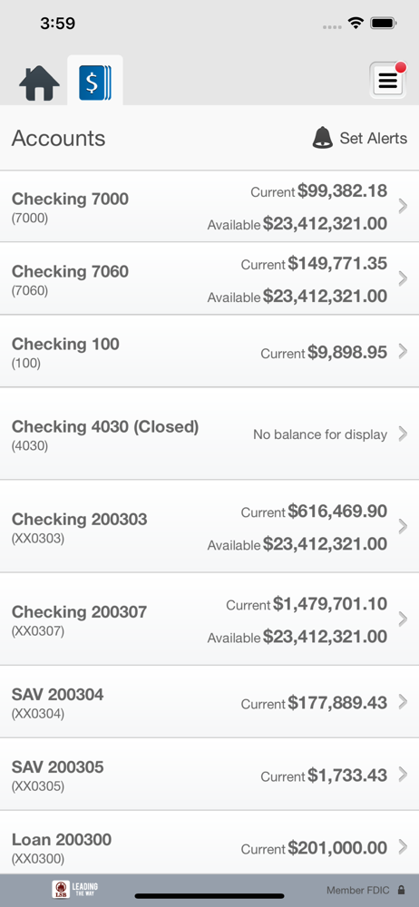
Task: Tap the LSB Leading The Way logo
Action: pos(75,890)
